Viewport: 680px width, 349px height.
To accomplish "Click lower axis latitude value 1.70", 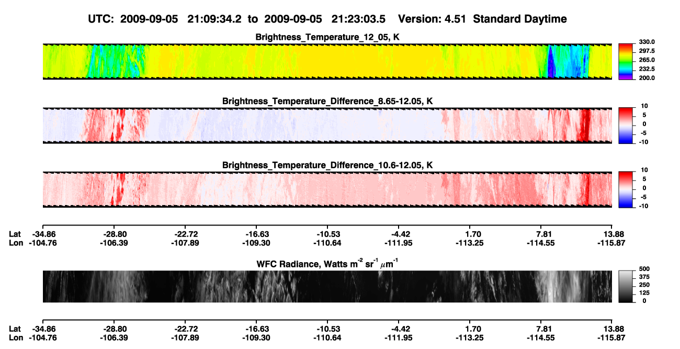I will click(x=473, y=329).
